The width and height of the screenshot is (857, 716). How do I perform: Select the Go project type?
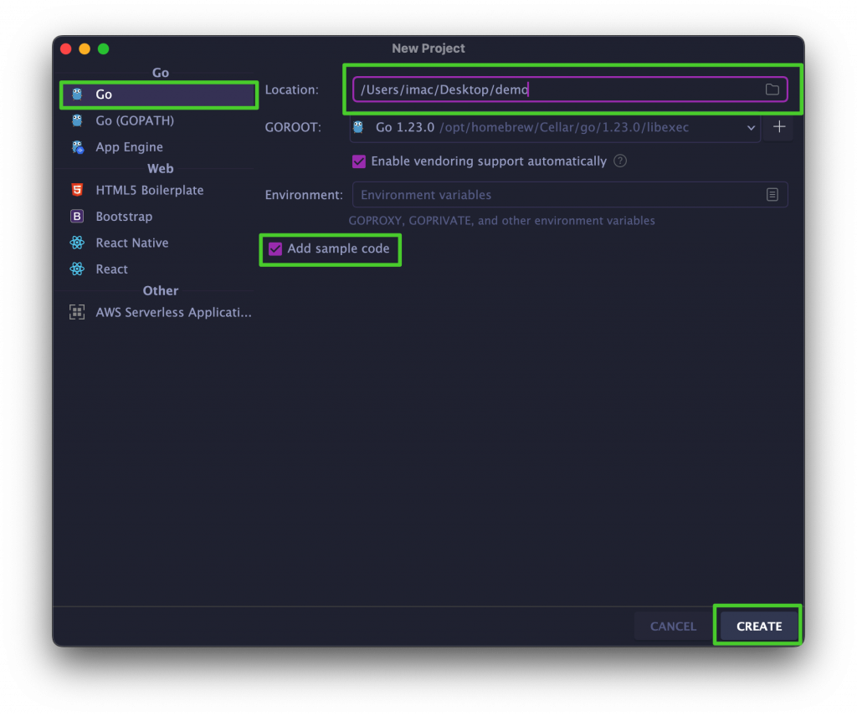tap(158, 95)
